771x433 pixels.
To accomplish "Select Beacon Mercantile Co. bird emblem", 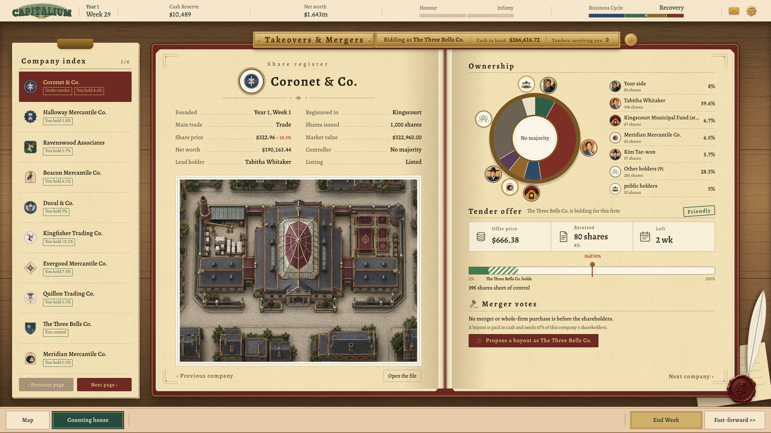I will coord(31,177).
